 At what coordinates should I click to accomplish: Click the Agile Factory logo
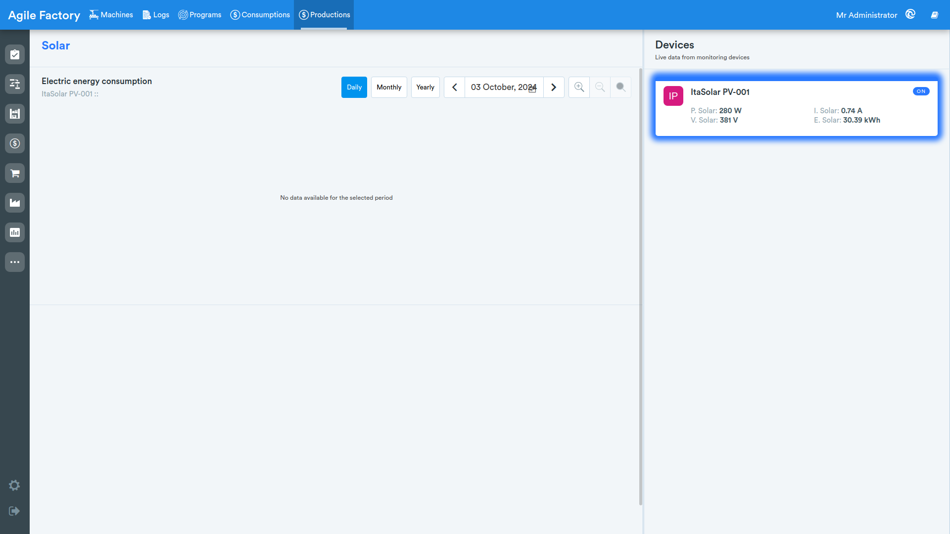[44, 15]
